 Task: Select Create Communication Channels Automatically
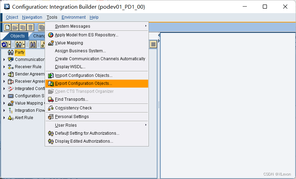(97, 59)
